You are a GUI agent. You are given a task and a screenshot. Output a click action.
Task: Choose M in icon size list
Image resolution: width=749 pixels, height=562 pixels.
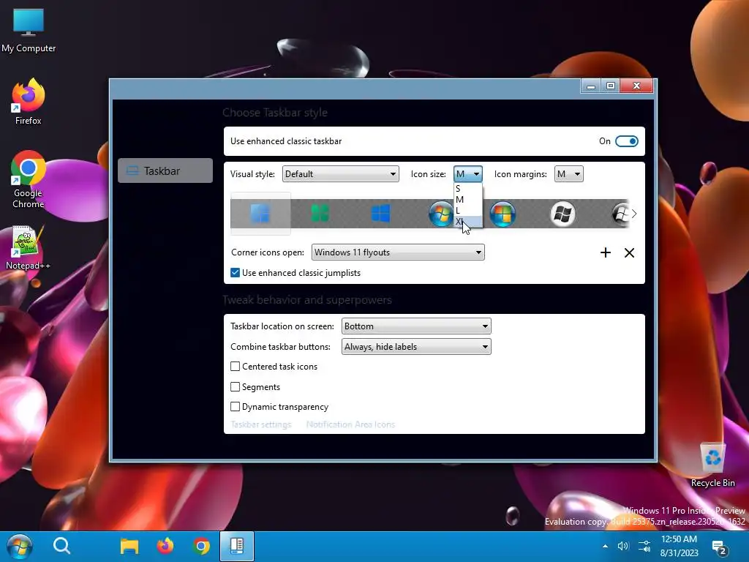[x=468, y=199]
